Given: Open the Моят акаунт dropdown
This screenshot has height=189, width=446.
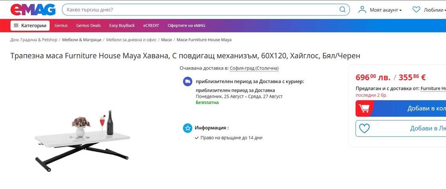Looking at the screenshot, I should (x=386, y=10).
